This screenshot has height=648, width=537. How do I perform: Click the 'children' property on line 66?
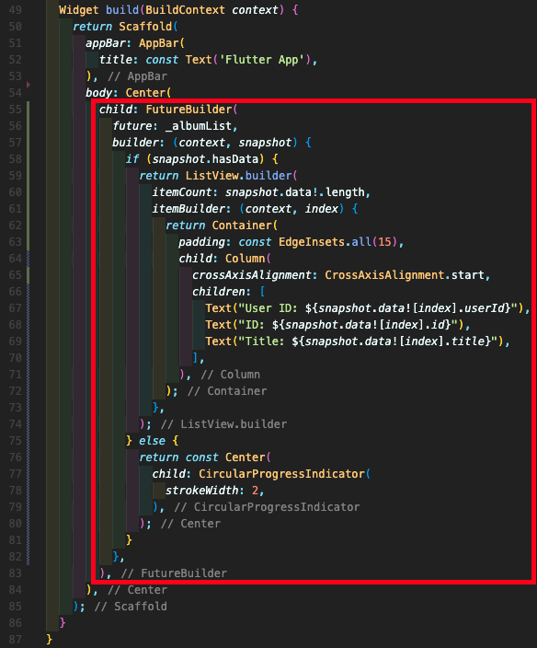218,292
